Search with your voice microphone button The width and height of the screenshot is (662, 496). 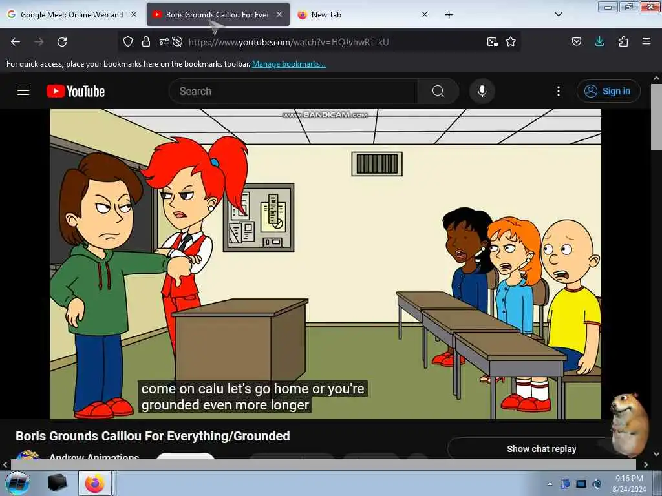pyautogui.click(x=482, y=91)
